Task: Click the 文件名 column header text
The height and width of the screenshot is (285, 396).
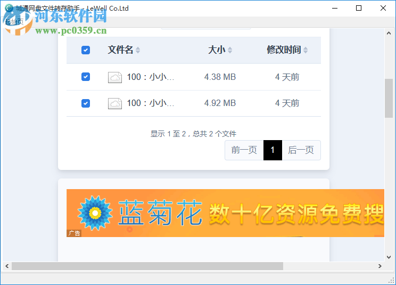Action: [120, 50]
